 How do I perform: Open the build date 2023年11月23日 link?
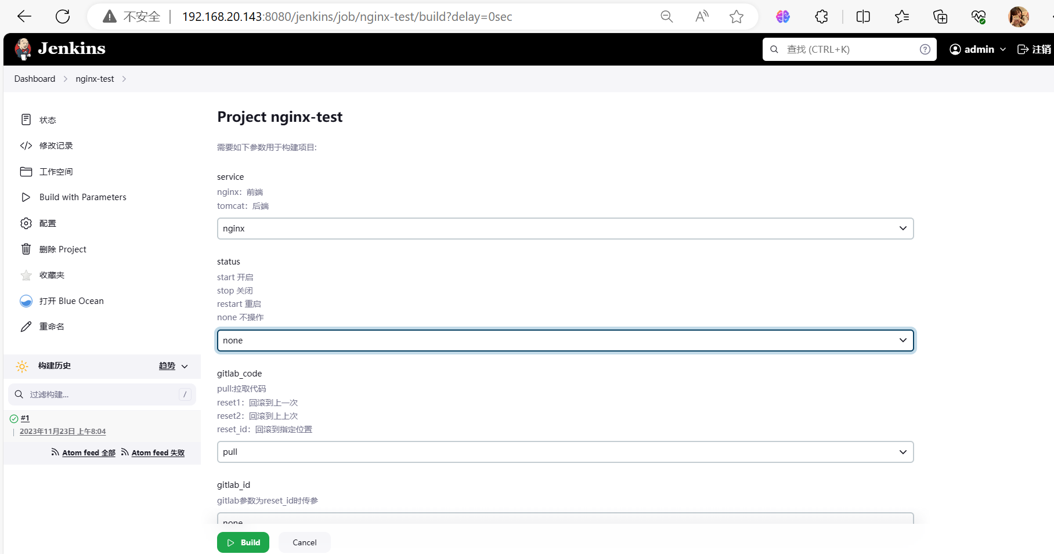[63, 432]
